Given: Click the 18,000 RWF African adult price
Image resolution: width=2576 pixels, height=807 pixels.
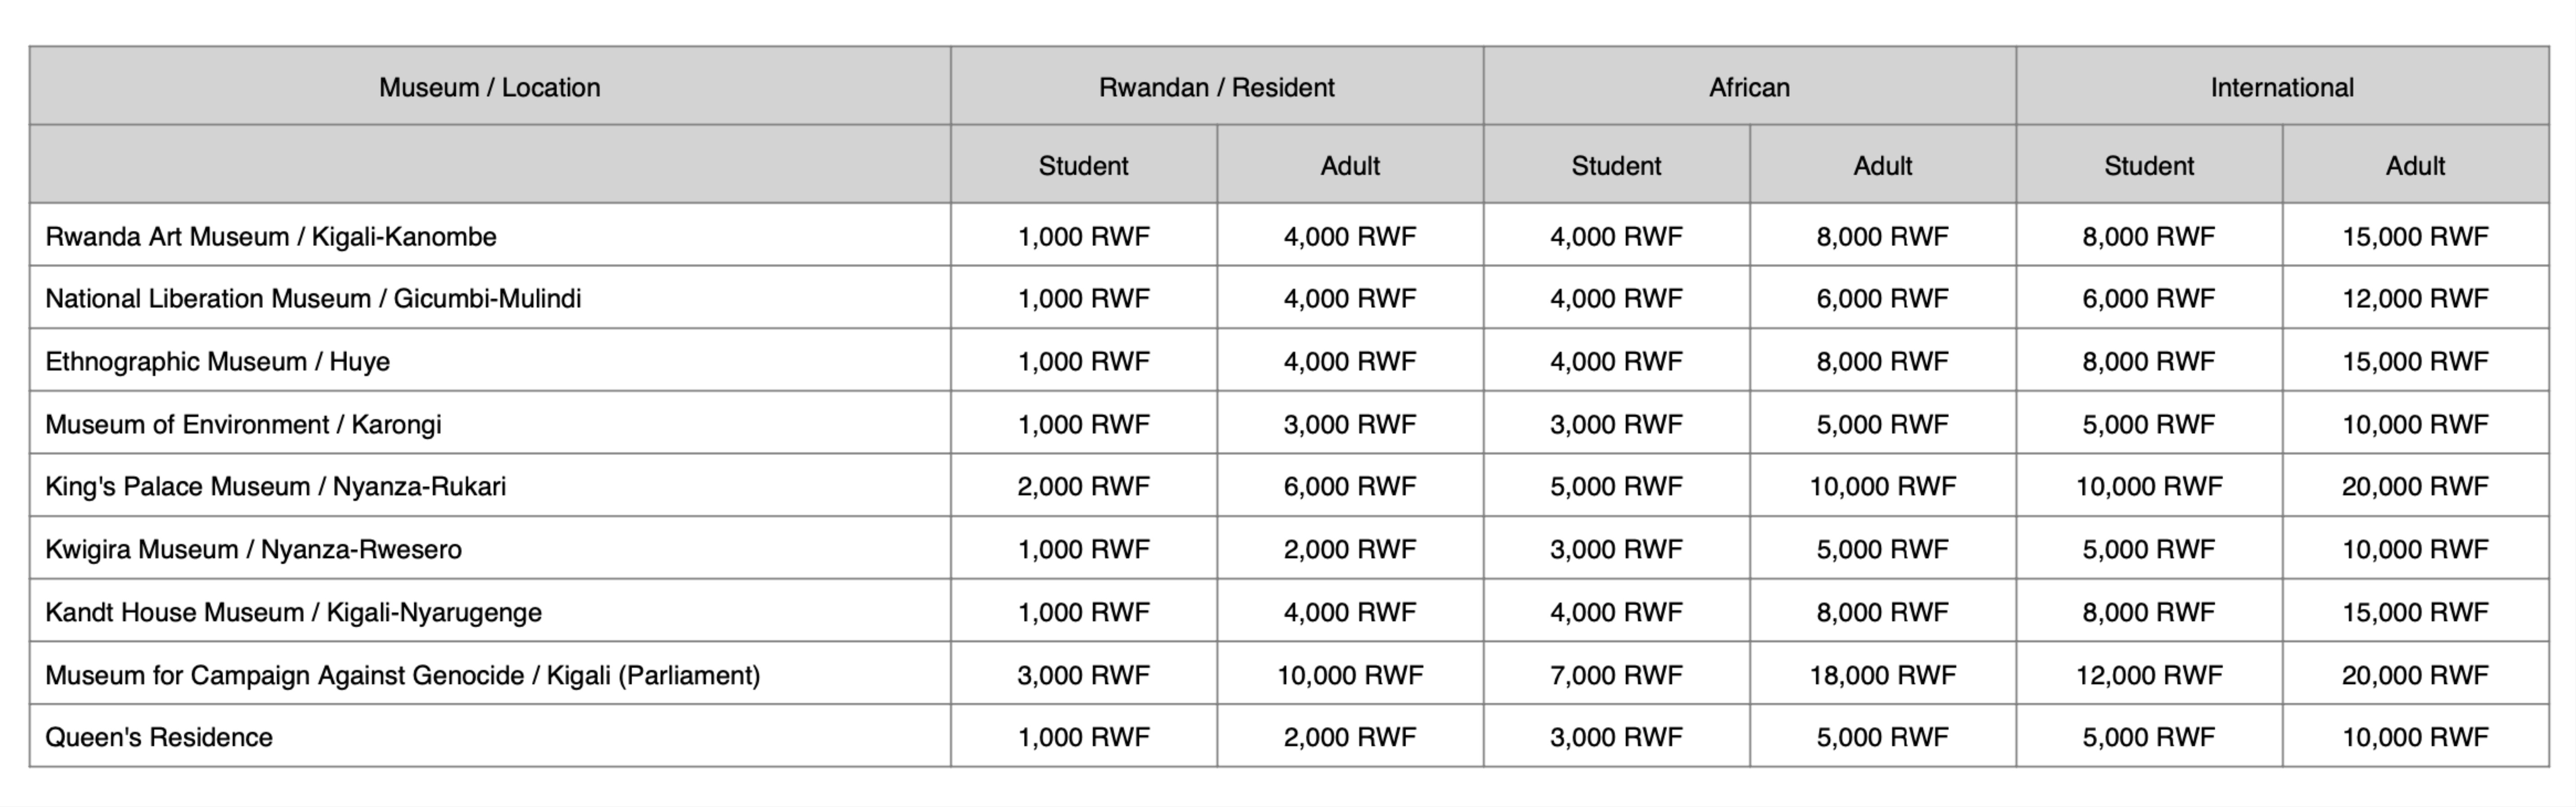Looking at the screenshot, I should (1883, 675).
